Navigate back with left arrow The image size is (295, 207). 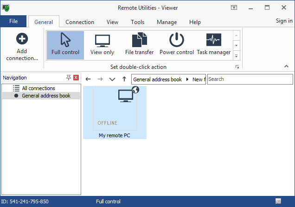click(88, 79)
